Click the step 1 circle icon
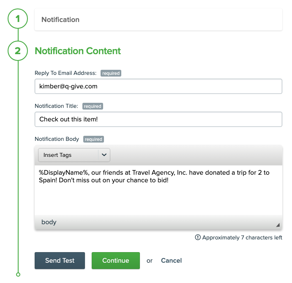The width and height of the screenshot is (292, 283). click(x=17, y=19)
